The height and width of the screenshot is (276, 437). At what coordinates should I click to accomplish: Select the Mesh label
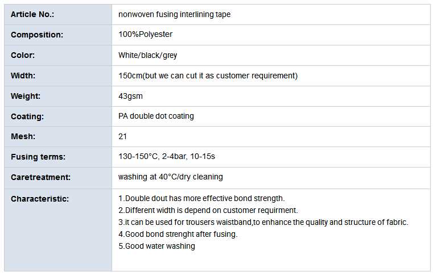click(x=23, y=136)
